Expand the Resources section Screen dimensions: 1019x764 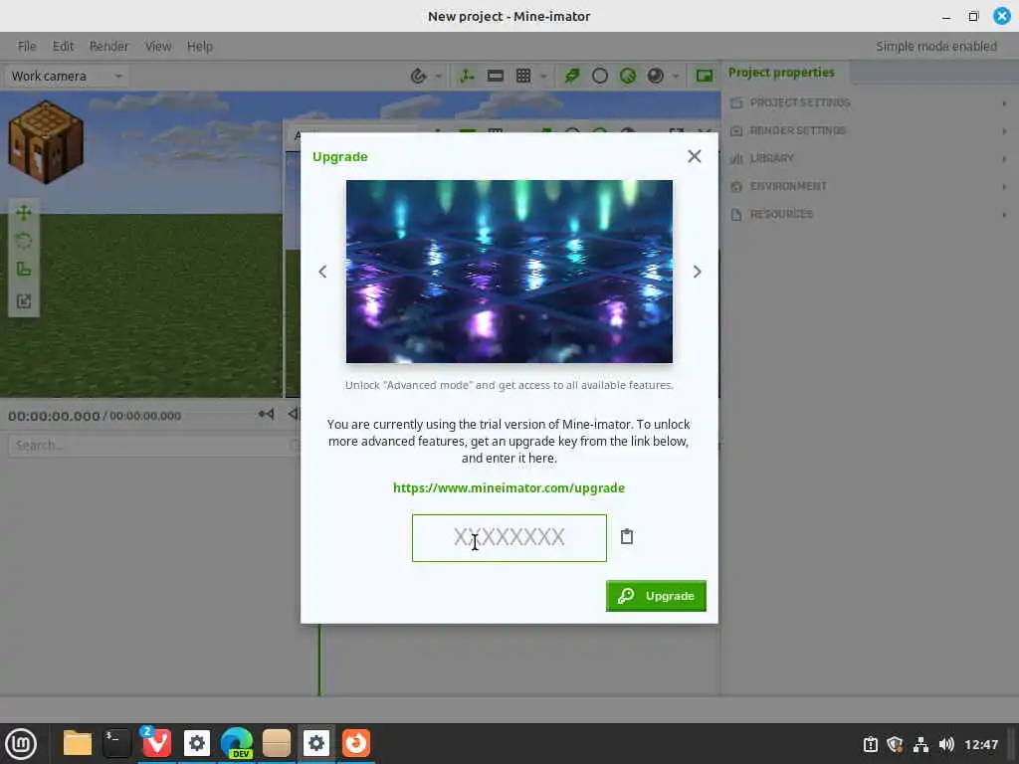click(870, 215)
